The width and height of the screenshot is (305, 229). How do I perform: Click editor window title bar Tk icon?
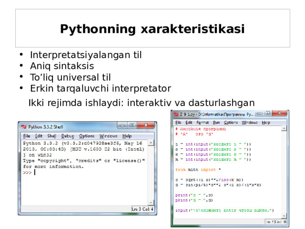(x=176, y=114)
